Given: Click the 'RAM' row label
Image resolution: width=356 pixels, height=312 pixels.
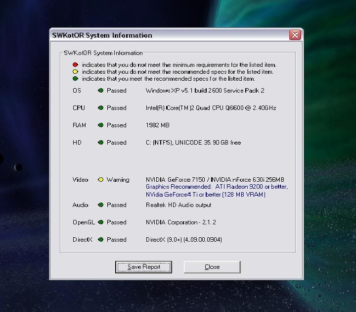Looking at the screenshot, I should (x=79, y=125).
